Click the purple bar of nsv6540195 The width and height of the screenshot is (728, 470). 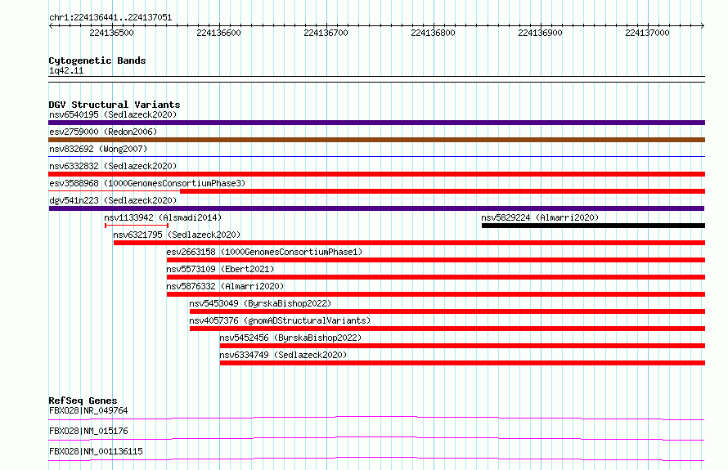[x=376, y=123]
